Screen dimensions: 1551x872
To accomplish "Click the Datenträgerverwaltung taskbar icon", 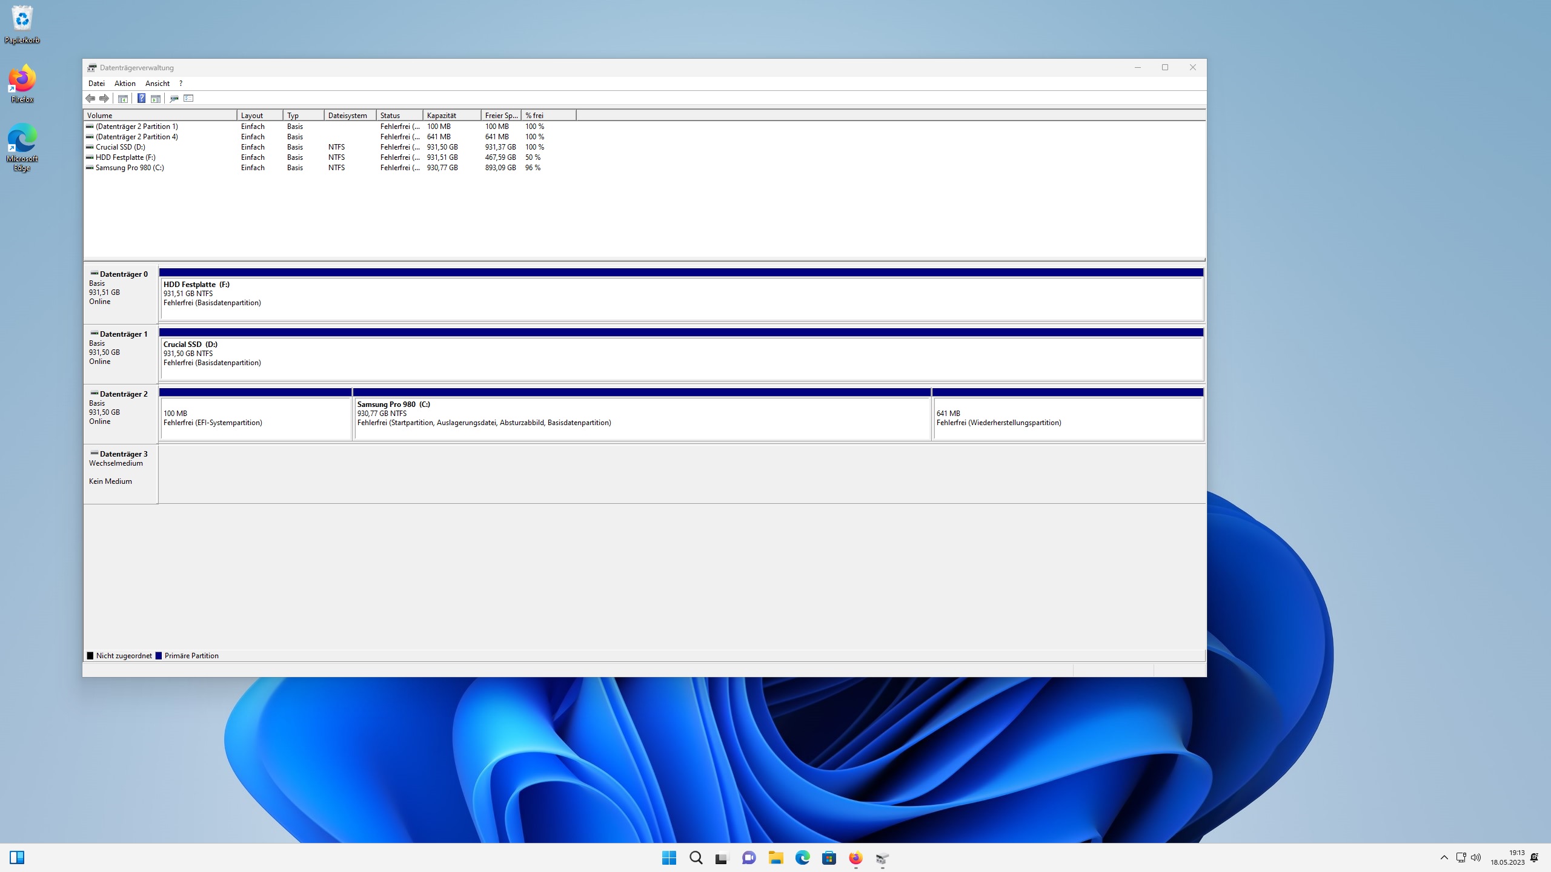I will (x=882, y=857).
